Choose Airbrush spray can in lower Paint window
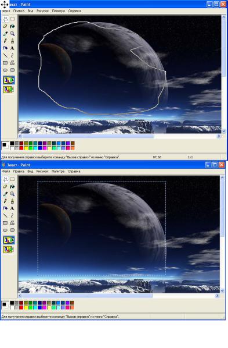Image resolution: width=228 pixels, height=348 pixels. coord(5,208)
